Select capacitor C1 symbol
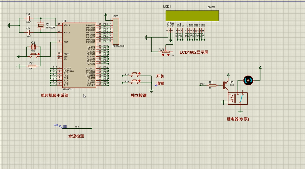 click(29, 18)
